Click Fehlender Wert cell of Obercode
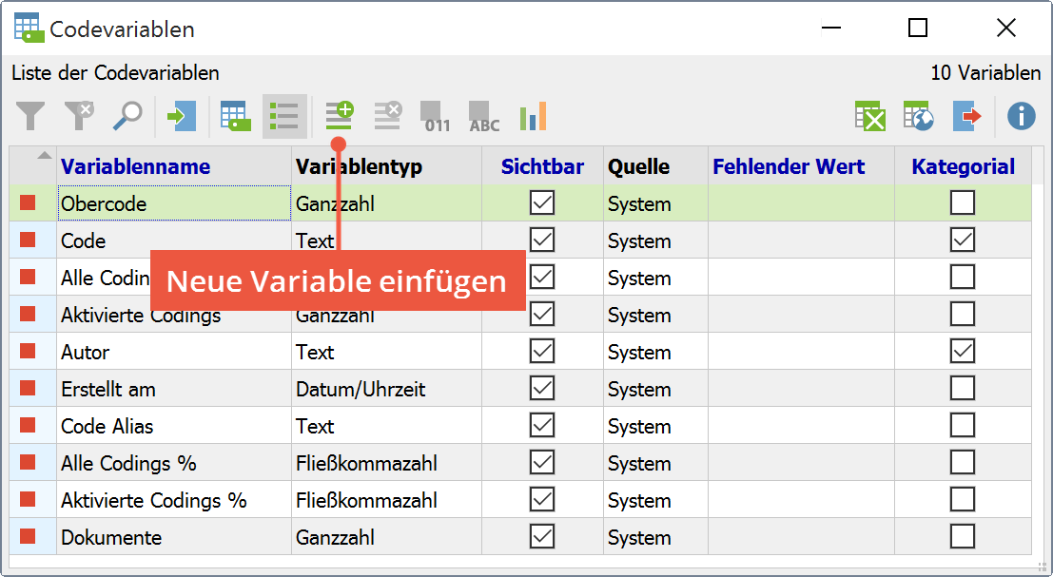The width and height of the screenshot is (1053, 577). 801,203
